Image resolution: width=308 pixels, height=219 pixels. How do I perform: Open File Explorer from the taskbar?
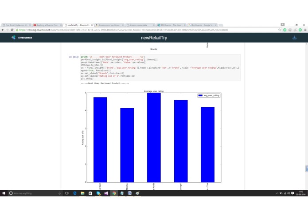[x=82, y=193]
